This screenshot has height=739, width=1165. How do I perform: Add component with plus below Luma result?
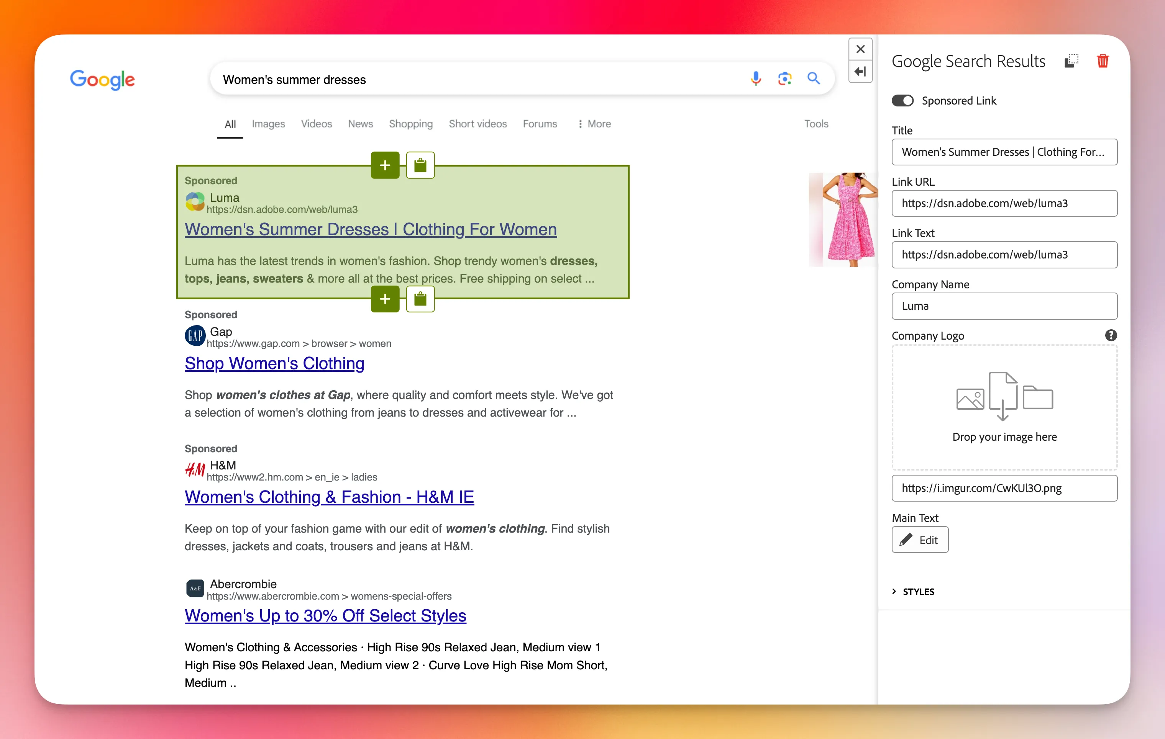(x=385, y=299)
